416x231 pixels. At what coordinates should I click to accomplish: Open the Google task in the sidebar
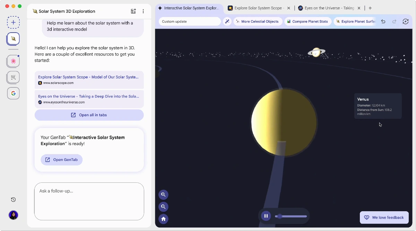click(13, 93)
